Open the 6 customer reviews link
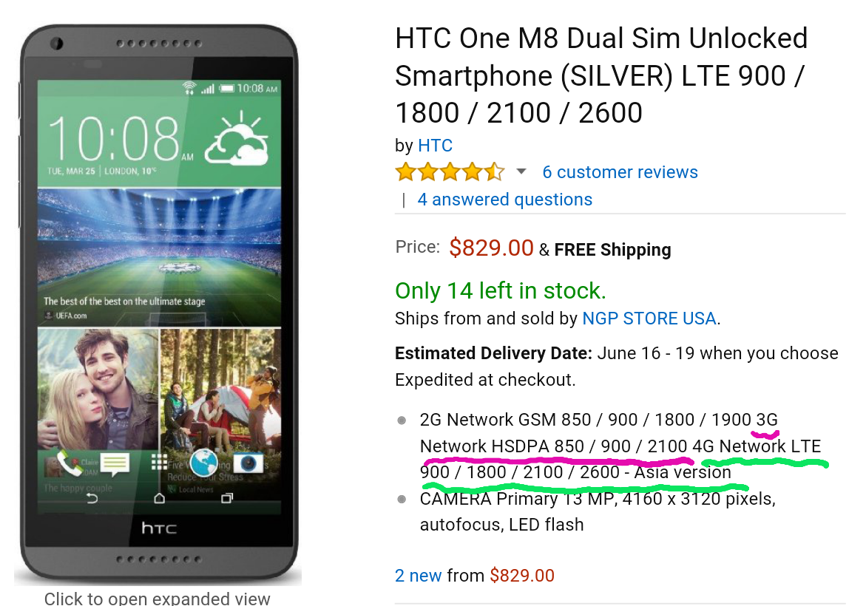The width and height of the screenshot is (866, 606). click(620, 172)
